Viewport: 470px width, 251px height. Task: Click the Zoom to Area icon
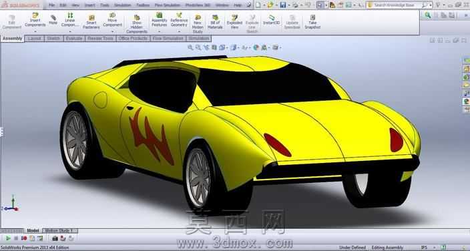pyautogui.click(x=198, y=47)
